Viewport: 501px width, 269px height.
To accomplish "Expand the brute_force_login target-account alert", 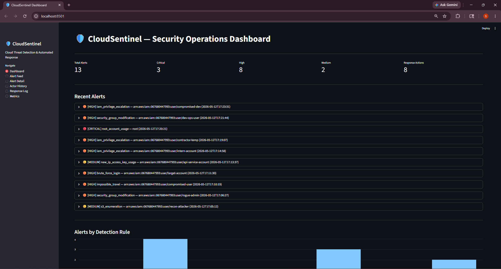I will click(x=279, y=173).
